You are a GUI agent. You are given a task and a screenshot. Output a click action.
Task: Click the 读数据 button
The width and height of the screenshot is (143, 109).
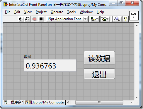tap(99, 58)
